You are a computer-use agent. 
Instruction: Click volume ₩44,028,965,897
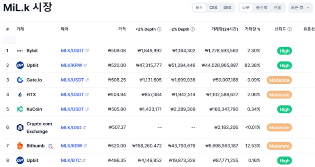tap(220, 65)
